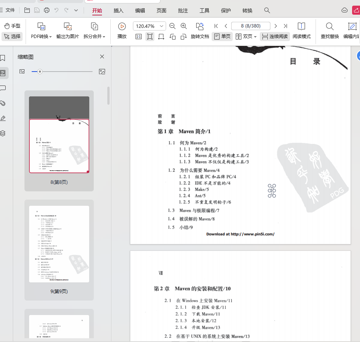The height and width of the screenshot is (342, 360).
Task: Select the page 9 thumbnail
Action: (59, 244)
